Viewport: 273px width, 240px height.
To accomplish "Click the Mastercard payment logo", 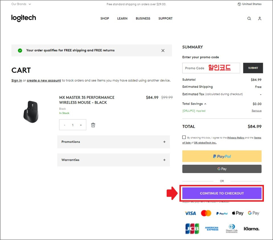I will (206, 213).
